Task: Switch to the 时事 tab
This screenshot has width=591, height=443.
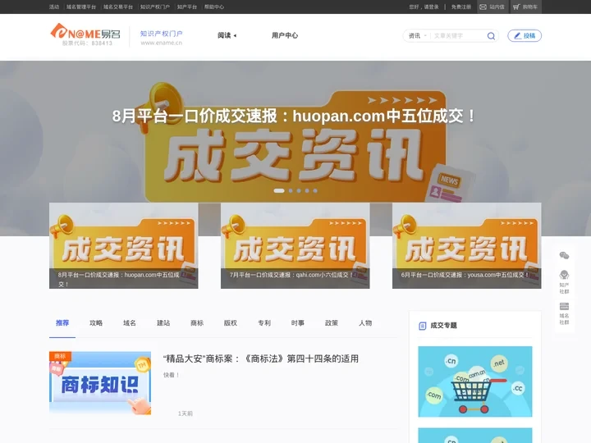Action: [x=298, y=323]
